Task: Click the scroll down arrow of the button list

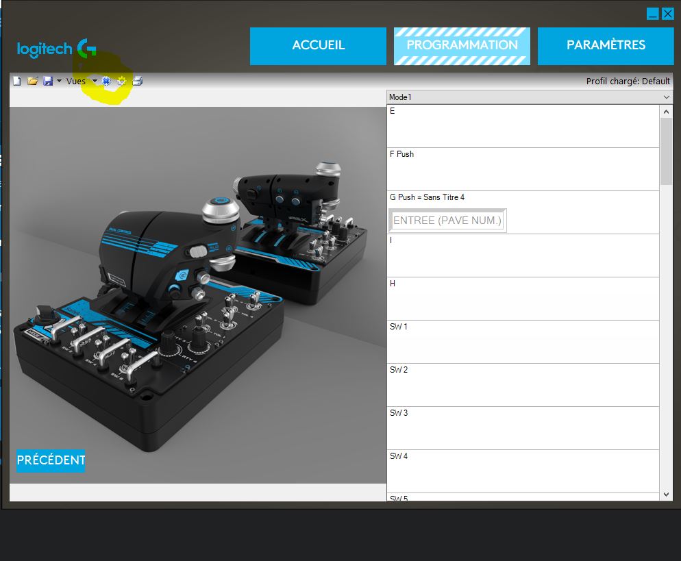Action: click(x=666, y=494)
